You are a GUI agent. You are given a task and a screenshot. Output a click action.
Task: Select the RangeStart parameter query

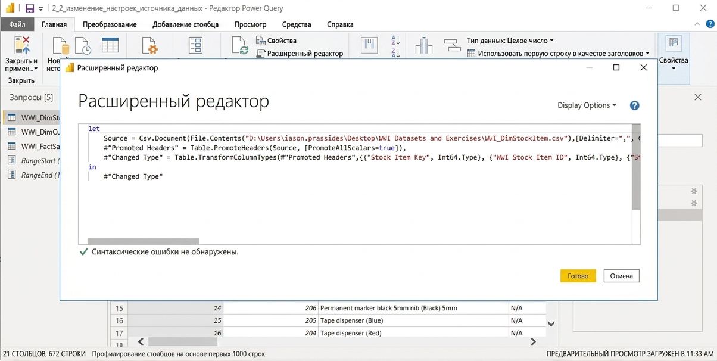point(32,160)
